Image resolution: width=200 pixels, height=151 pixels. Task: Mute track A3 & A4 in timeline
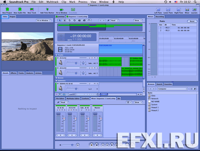(x=95, y=68)
